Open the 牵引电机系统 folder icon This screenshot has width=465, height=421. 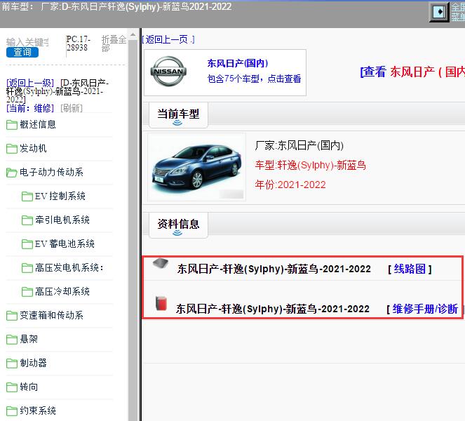click(27, 220)
